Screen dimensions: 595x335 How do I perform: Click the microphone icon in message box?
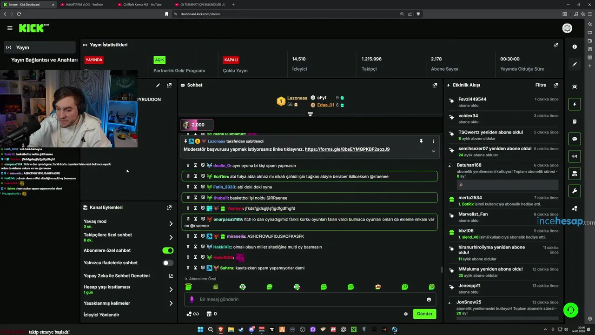click(192, 300)
